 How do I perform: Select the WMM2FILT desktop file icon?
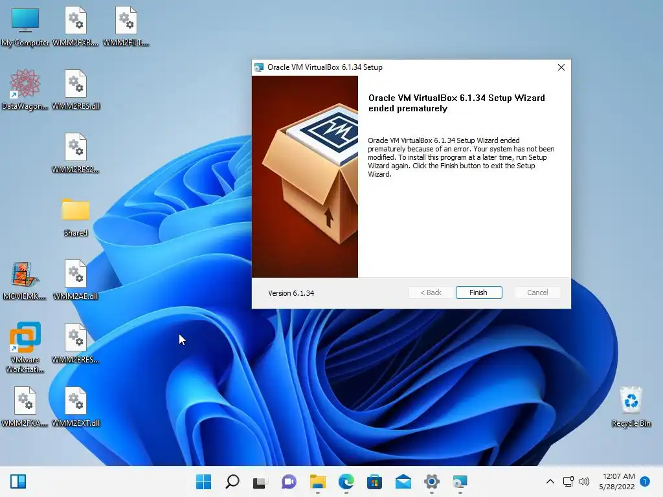126,27
